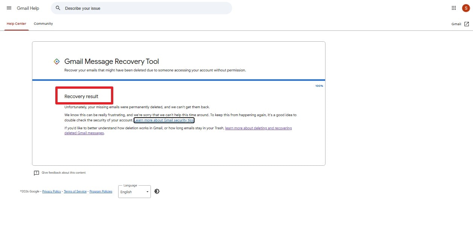Open deleting and recovering deleted Gmail messages link
Screen dimensions: 473x236
[x=178, y=130]
